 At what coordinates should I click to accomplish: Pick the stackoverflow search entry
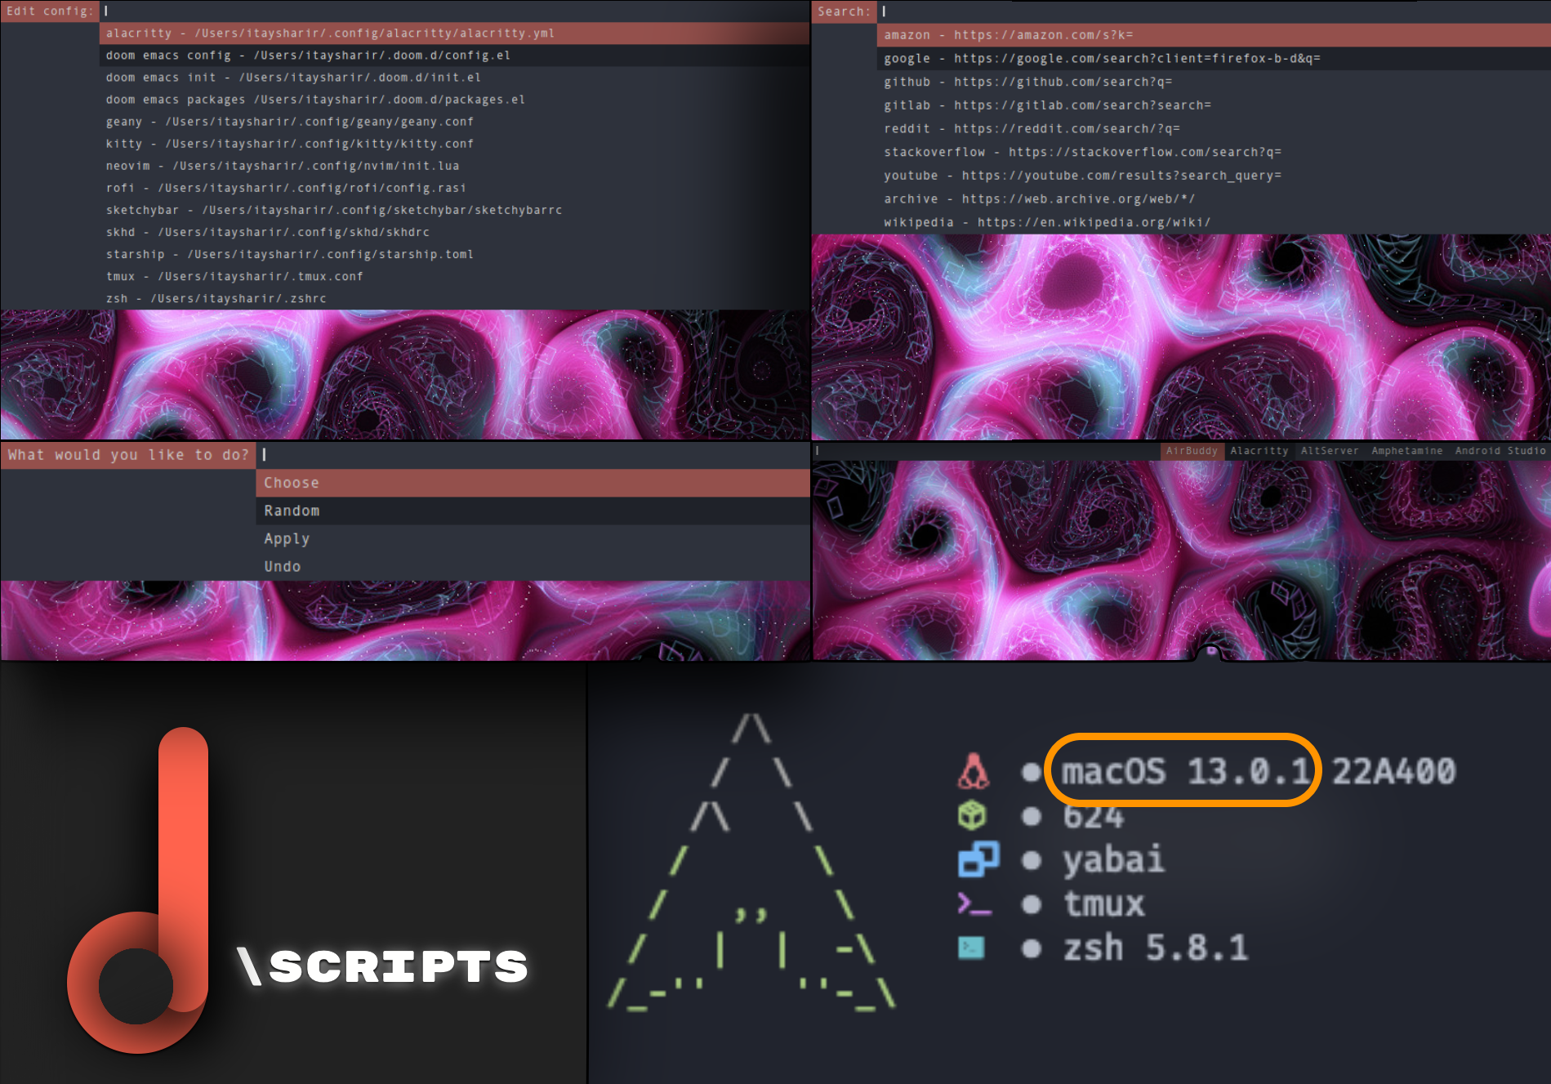(1214, 152)
